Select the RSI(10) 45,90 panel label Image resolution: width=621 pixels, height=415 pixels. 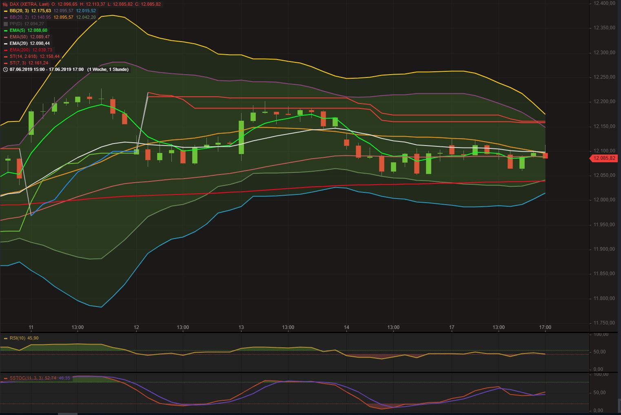pyautogui.click(x=24, y=338)
